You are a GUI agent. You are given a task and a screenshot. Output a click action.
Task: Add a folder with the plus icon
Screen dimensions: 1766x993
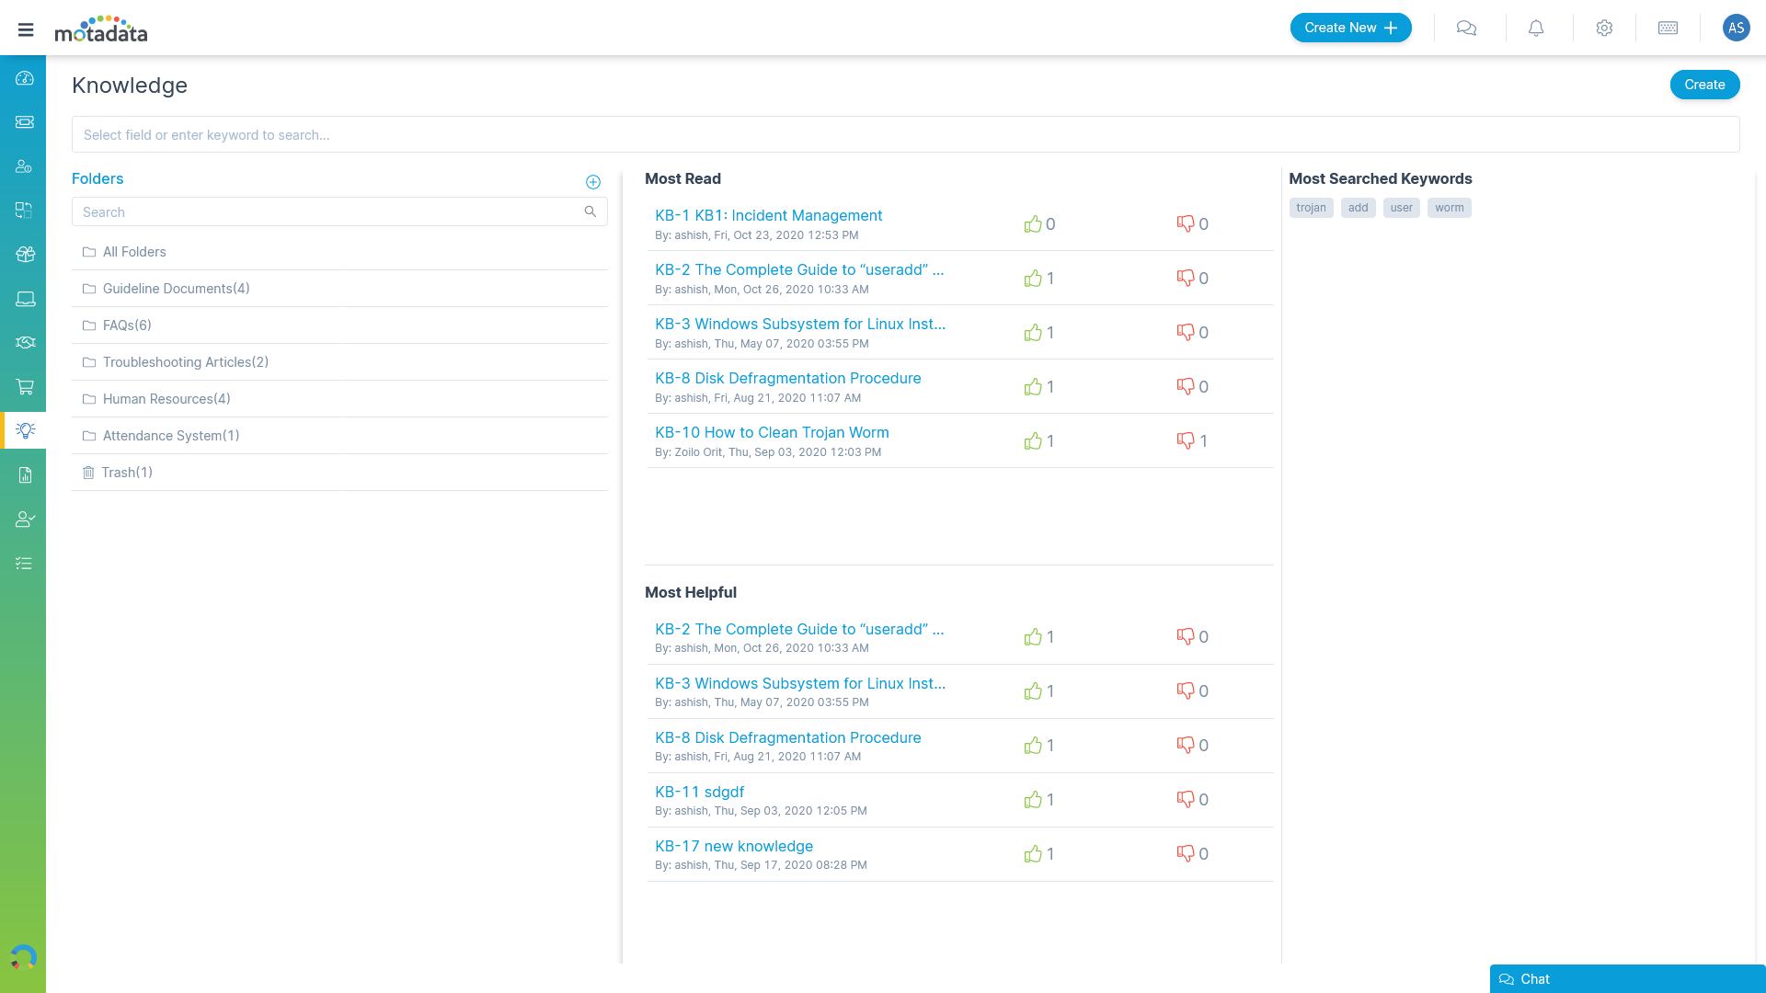[x=593, y=181]
